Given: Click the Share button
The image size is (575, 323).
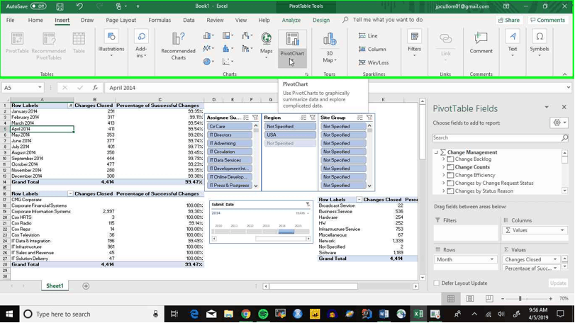Looking at the screenshot, I should (509, 20).
